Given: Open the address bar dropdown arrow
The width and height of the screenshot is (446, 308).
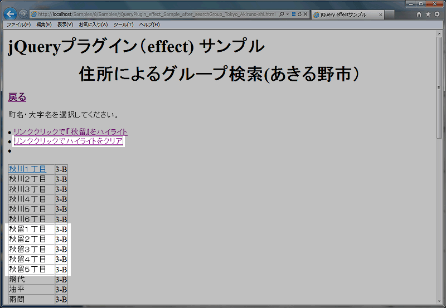Looking at the screenshot, I should click(x=287, y=14).
